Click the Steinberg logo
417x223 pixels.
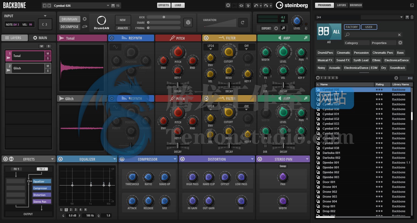(x=292, y=5)
